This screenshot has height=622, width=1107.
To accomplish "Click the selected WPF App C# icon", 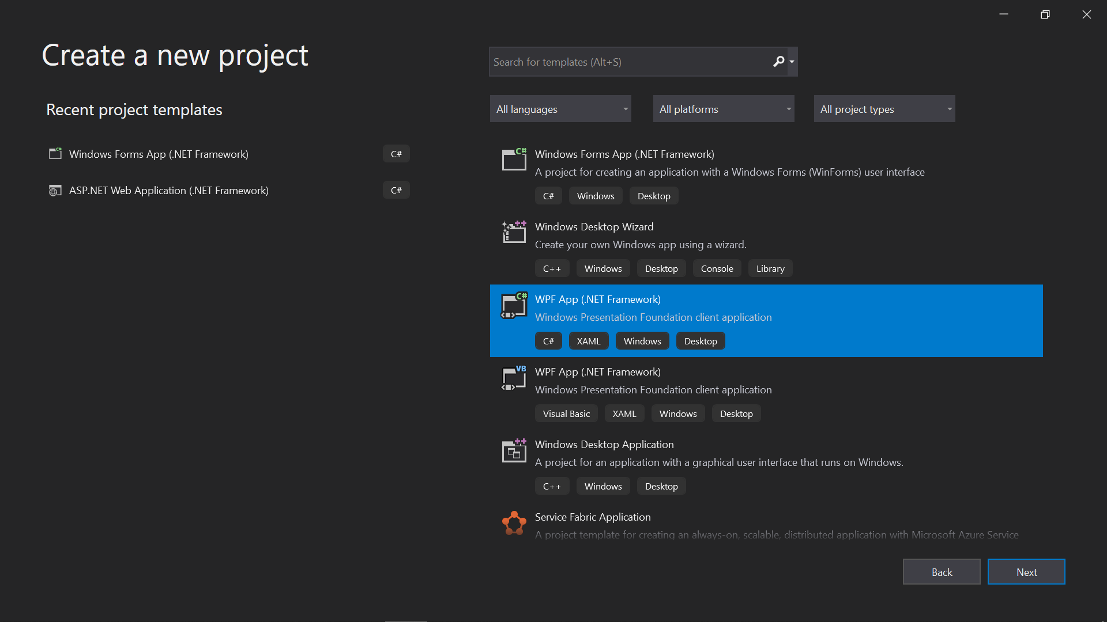I will 514,305.
